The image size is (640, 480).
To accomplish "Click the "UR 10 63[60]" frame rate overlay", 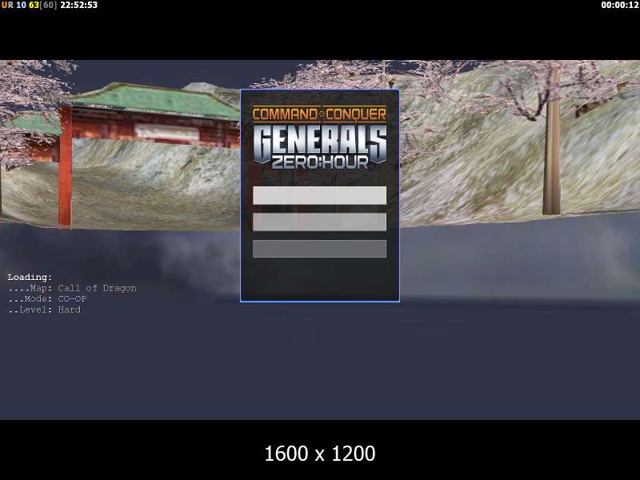I will [29, 5].
